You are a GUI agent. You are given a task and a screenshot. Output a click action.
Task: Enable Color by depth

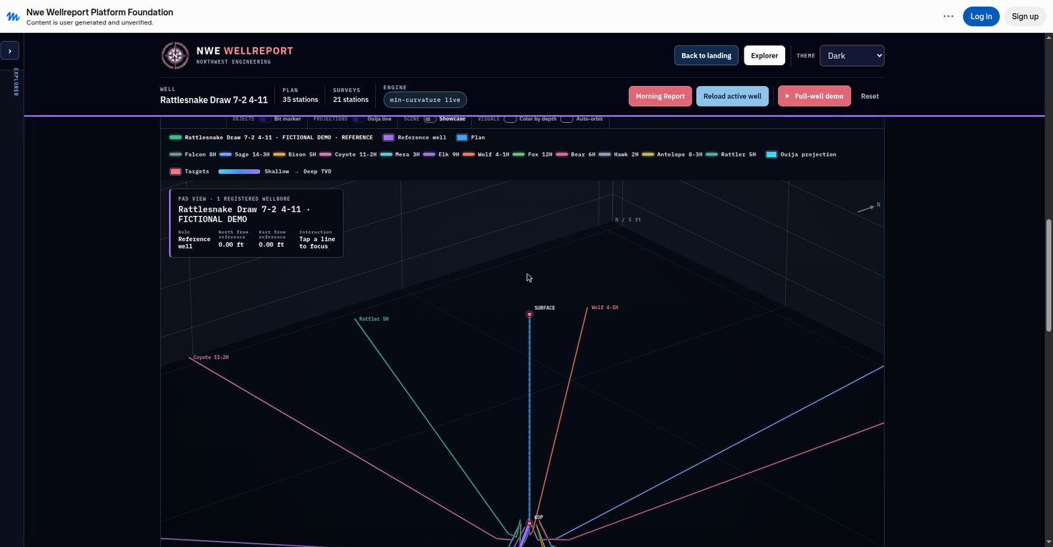tap(510, 119)
